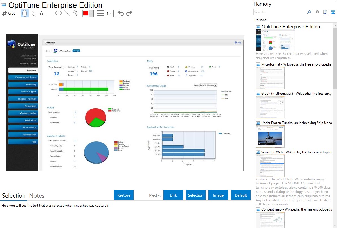Image resolution: width=337 pixels, height=228 pixels.
Task: Open the Semantic Web snapshot thumbnail
Action: point(270,166)
